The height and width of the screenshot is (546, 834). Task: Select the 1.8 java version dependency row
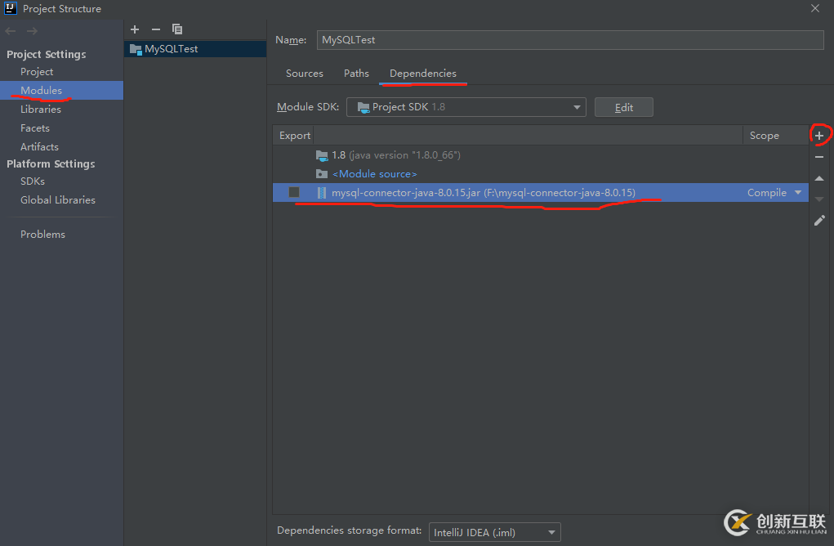(541, 155)
